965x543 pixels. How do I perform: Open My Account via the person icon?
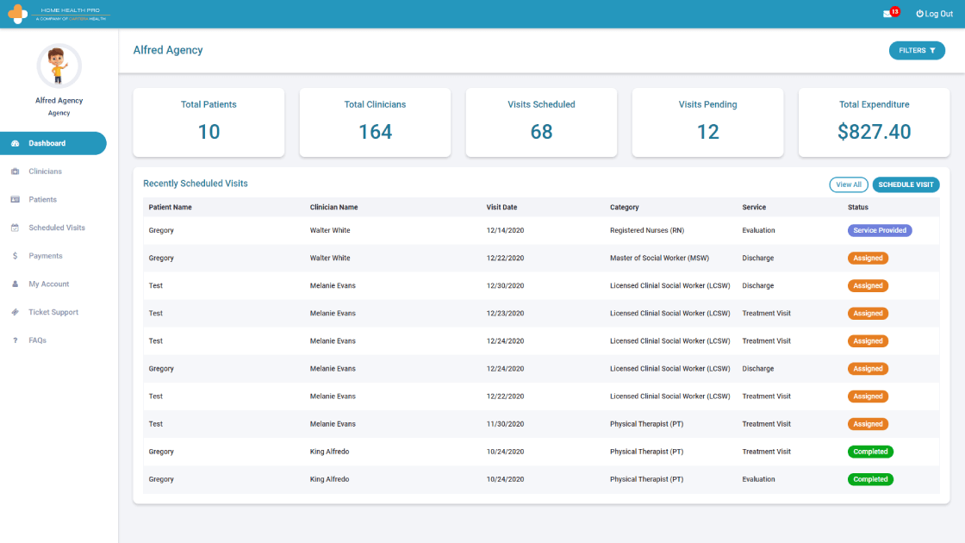[16, 284]
